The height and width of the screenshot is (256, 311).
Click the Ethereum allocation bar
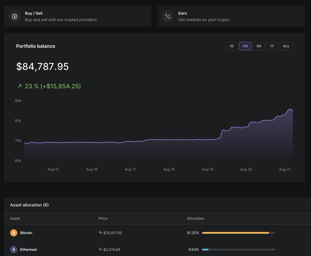click(x=239, y=250)
